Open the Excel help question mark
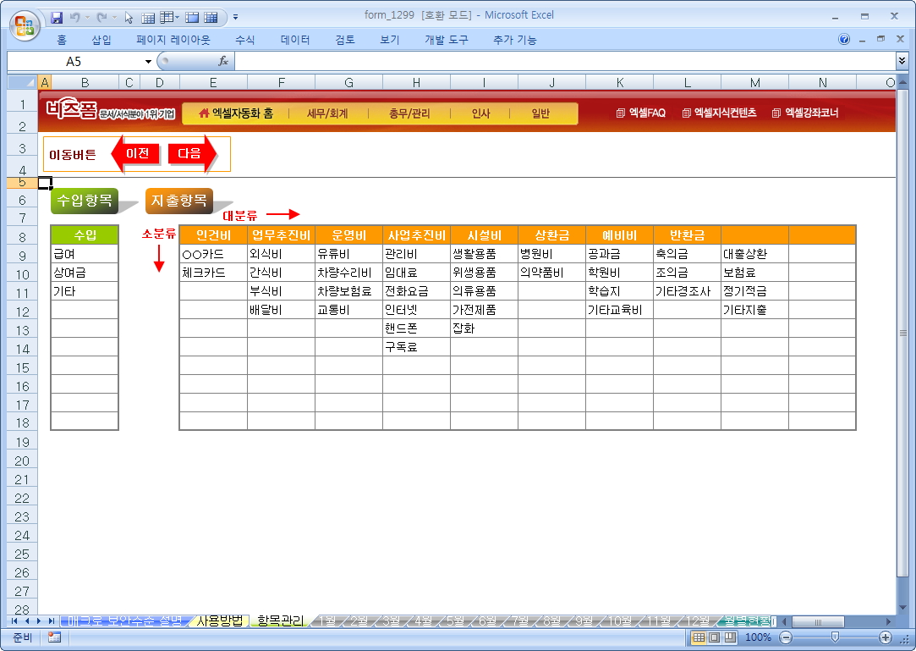The image size is (916, 651). click(844, 40)
